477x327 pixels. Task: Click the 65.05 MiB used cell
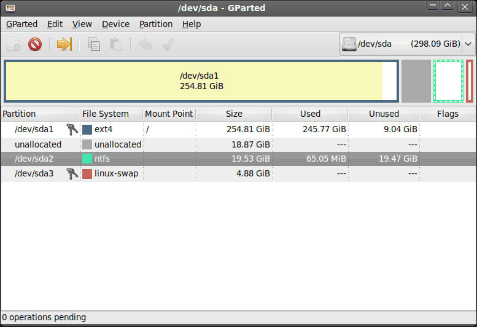[x=326, y=159]
